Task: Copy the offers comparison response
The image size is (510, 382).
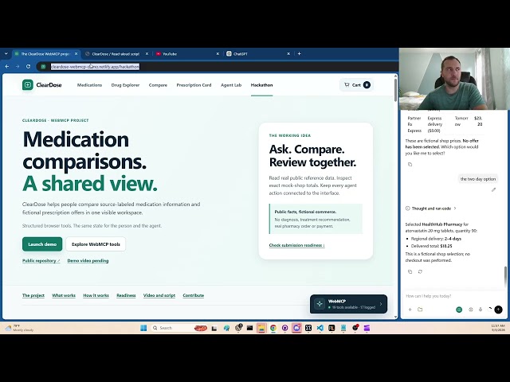Action: [410, 165]
